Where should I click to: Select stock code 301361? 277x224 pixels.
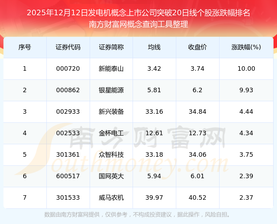68,155
